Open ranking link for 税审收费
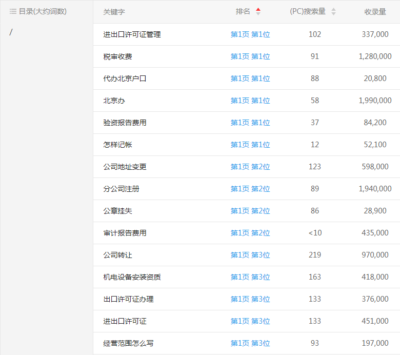 pos(250,56)
